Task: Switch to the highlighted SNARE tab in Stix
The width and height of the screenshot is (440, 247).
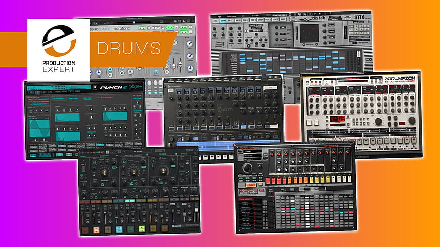Action: tap(223, 21)
